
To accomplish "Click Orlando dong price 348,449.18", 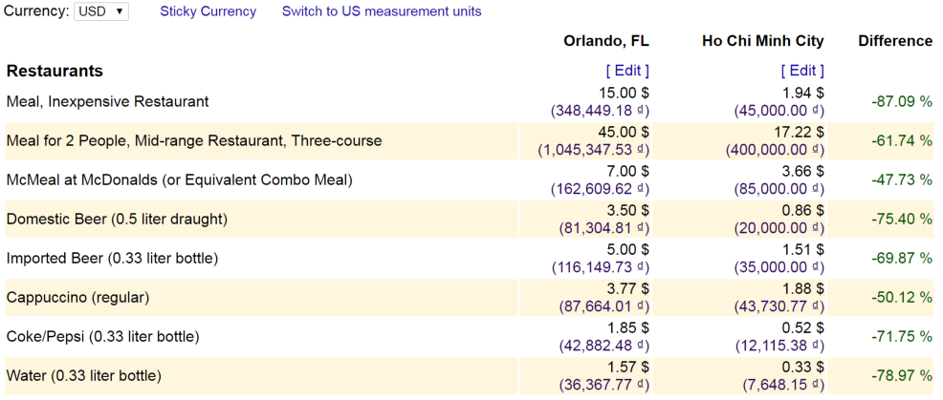I will tap(601, 111).
